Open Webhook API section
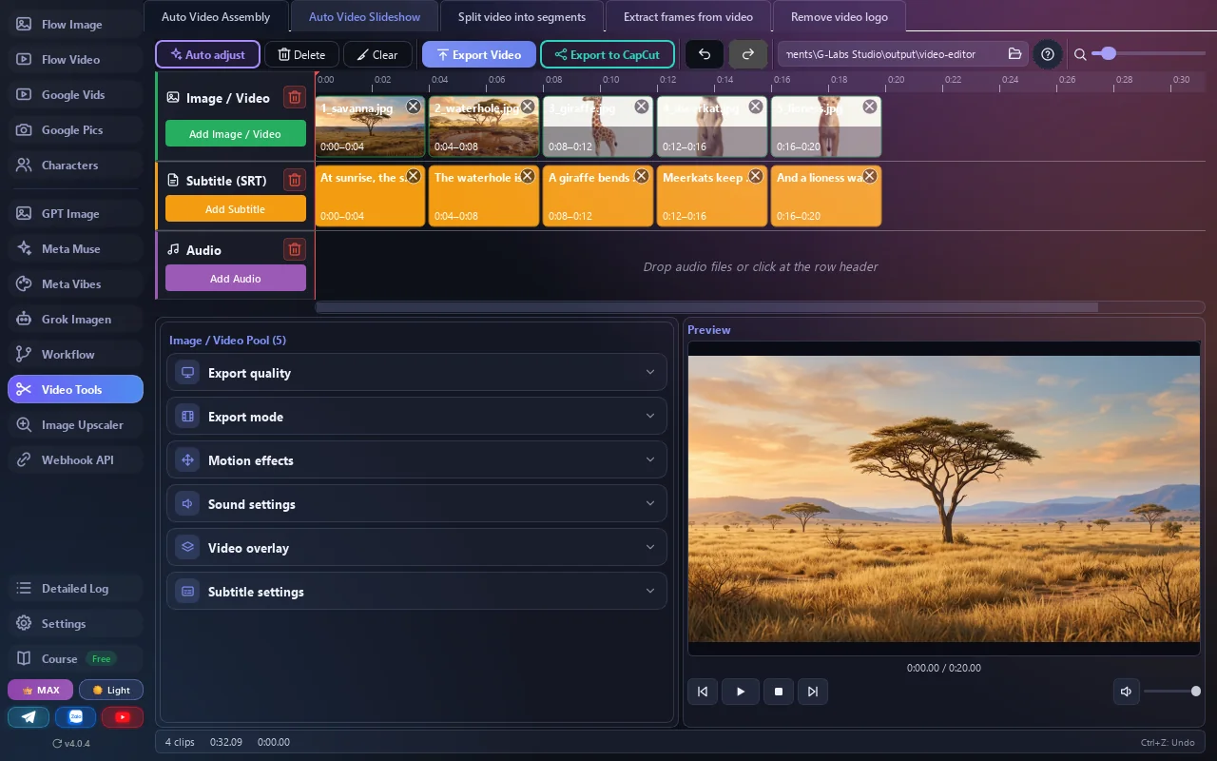This screenshot has height=761, width=1217. pyautogui.click(x=75, y=459)
